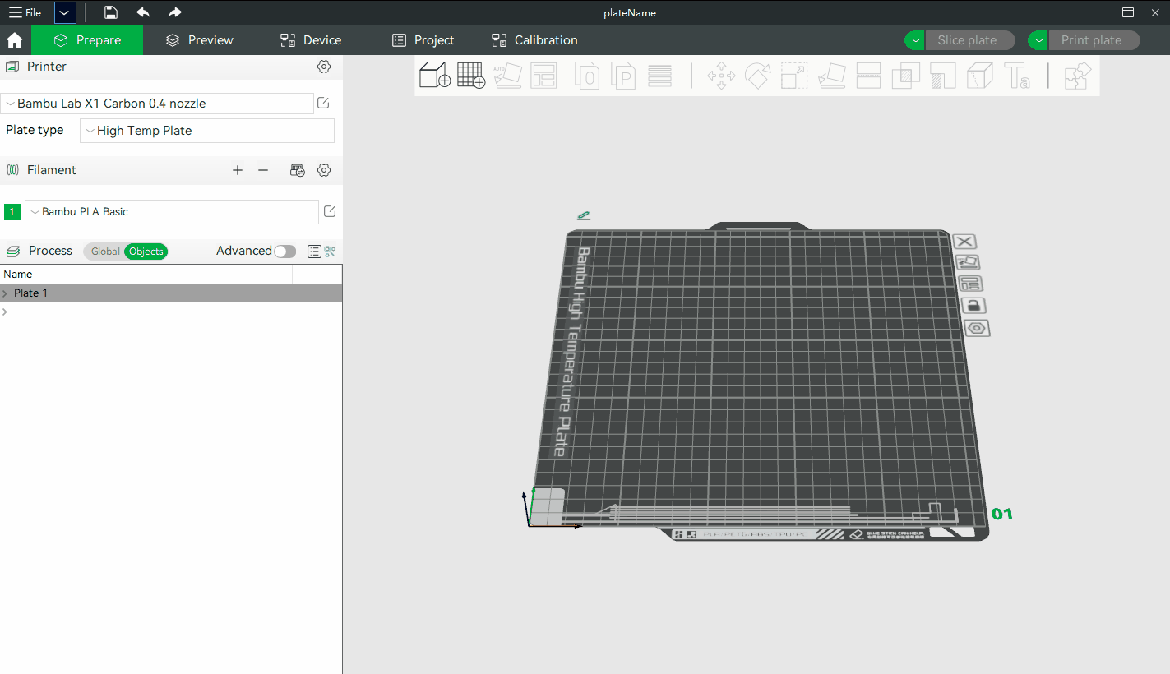Open the printer preset dropdown
Image resolution: width=1170 pixels, height=674 pixels.
(x=157, y=104)
